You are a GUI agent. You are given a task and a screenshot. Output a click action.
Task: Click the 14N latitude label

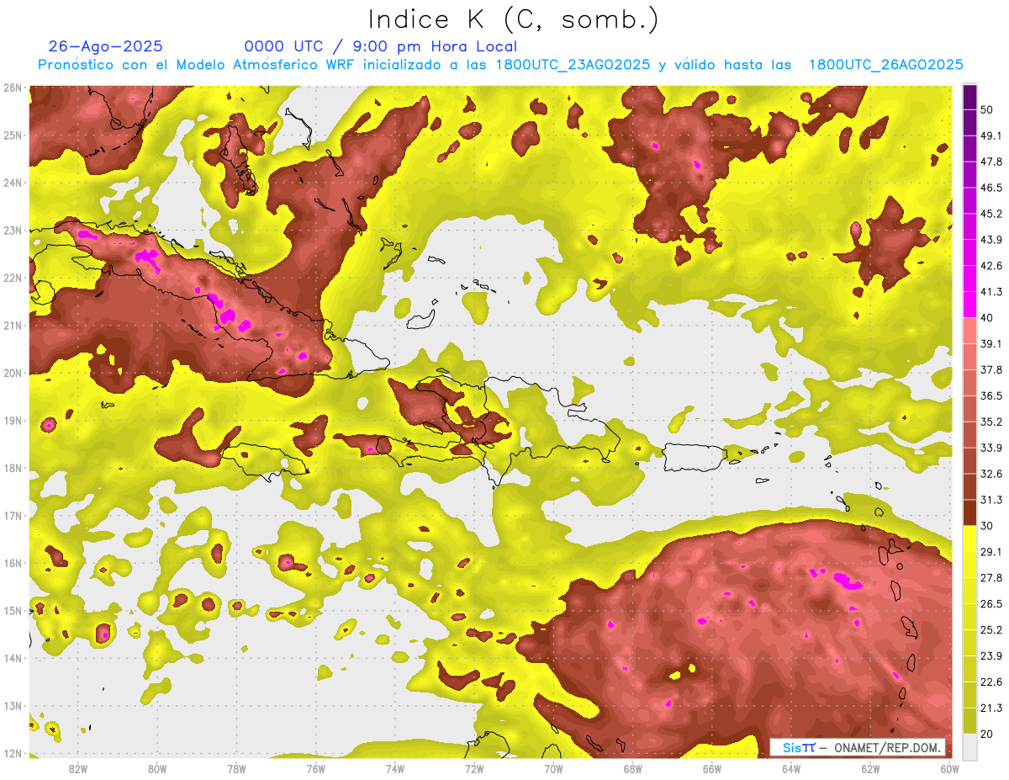(x=12, y=658)
